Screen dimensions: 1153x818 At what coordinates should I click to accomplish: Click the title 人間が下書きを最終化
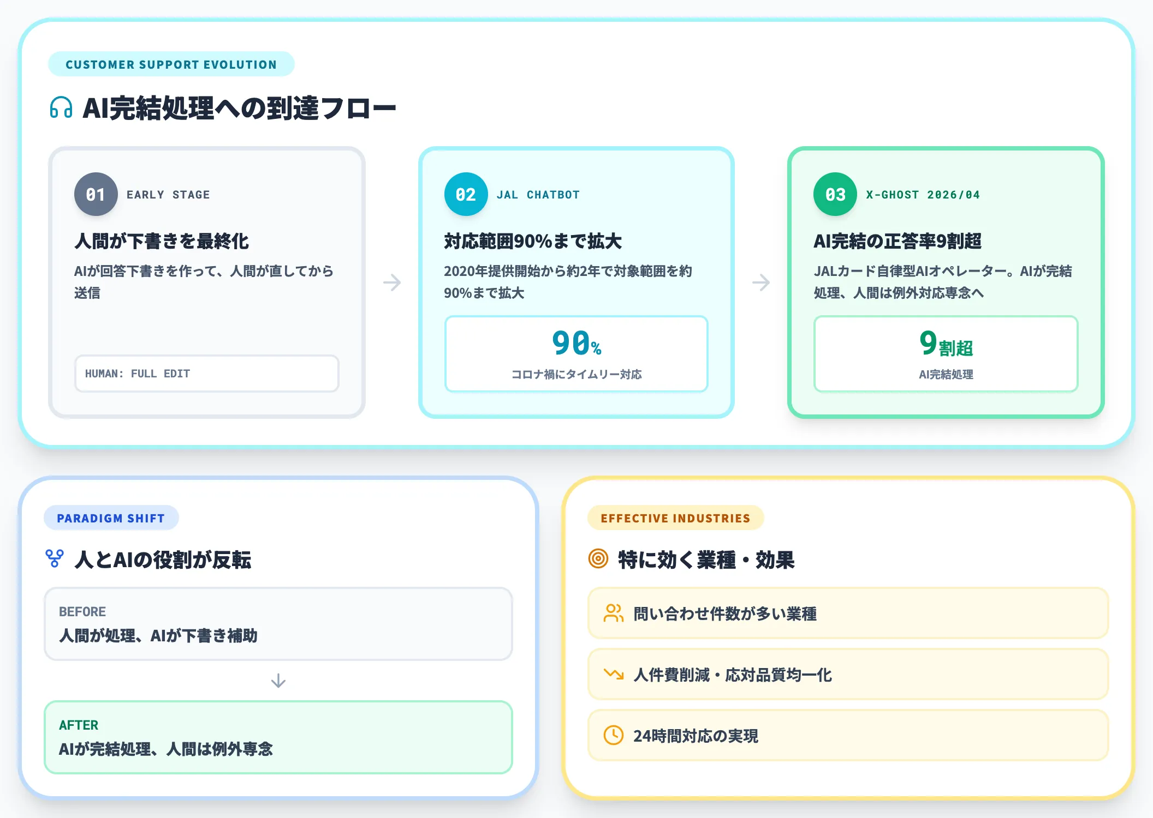[162, 241]
